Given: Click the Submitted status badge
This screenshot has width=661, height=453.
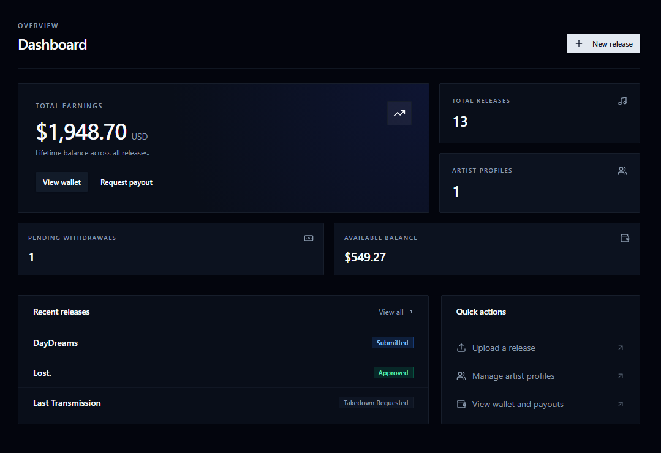Looking at the screenshot, I should tap(393, 343).
